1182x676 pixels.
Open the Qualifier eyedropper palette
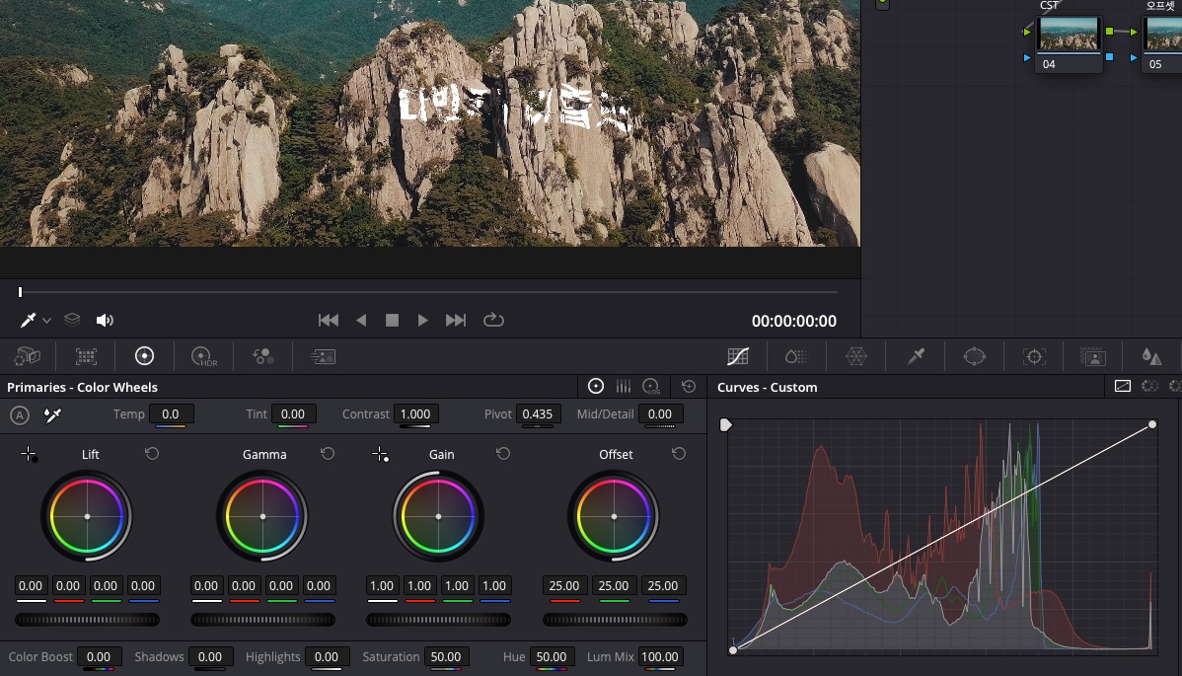(x=916, y=356)
